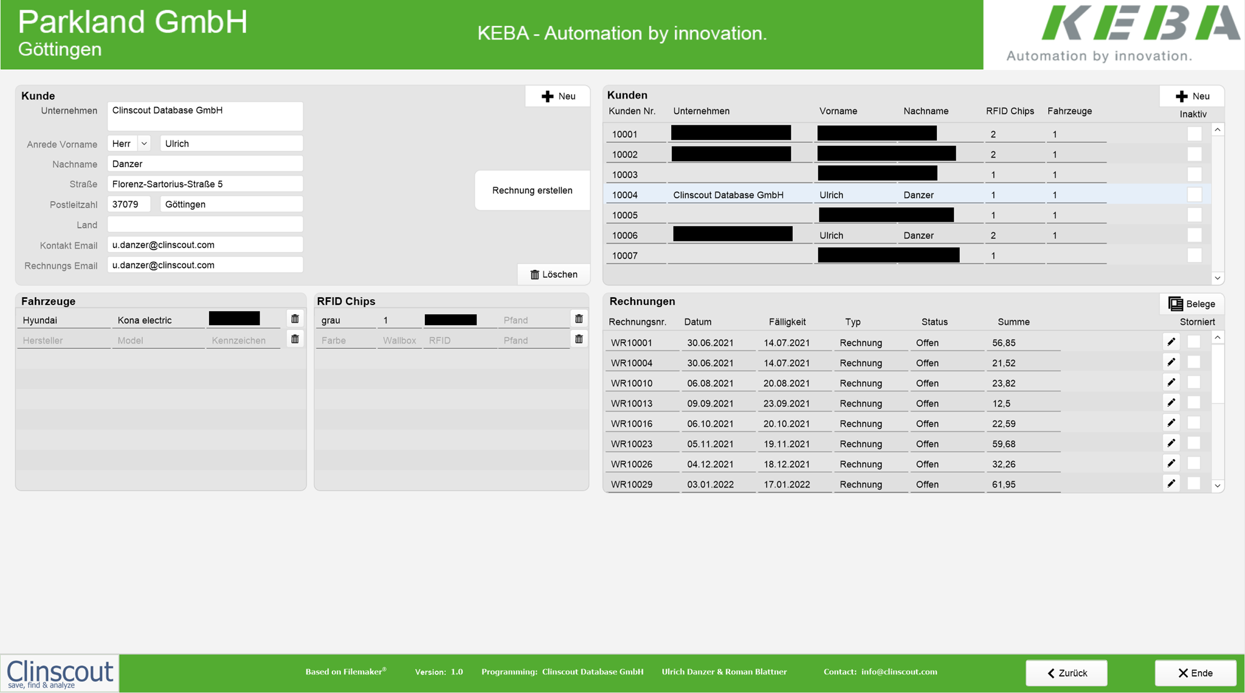This screenshot has width=1245, height=693.
Task: Mark invoice WR10029 as Storniert
Action: [1194, 483]
